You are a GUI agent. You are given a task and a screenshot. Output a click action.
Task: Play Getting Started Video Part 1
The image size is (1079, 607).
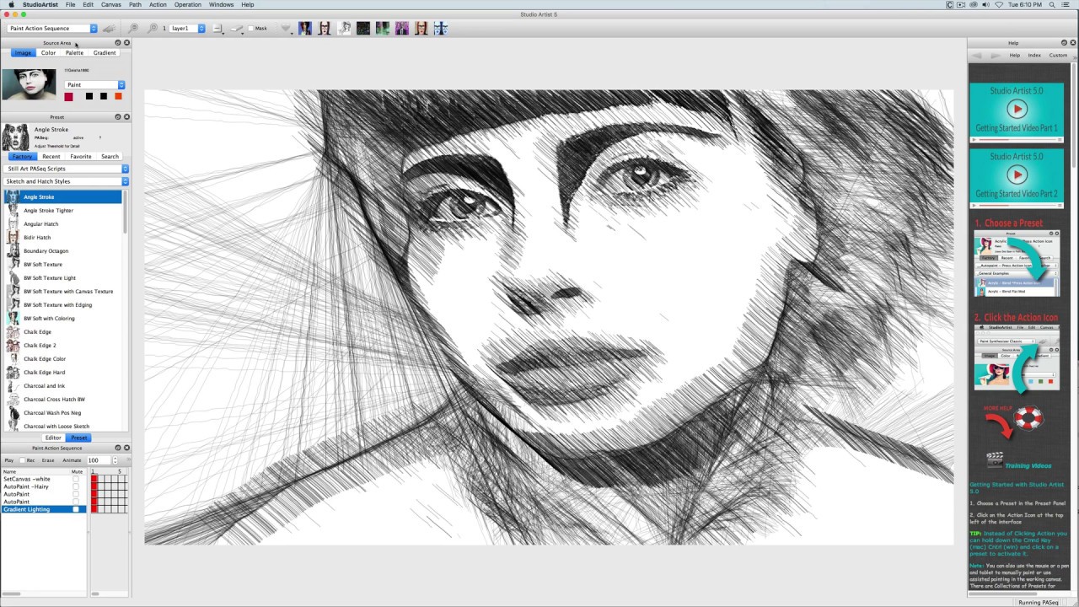1017,109
